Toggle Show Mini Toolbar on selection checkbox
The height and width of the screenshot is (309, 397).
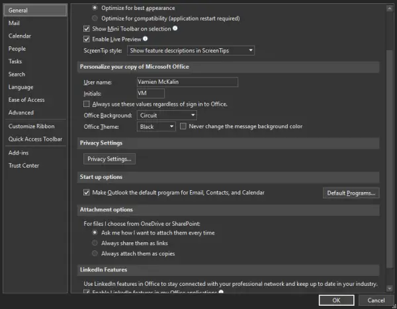[87, 29]
